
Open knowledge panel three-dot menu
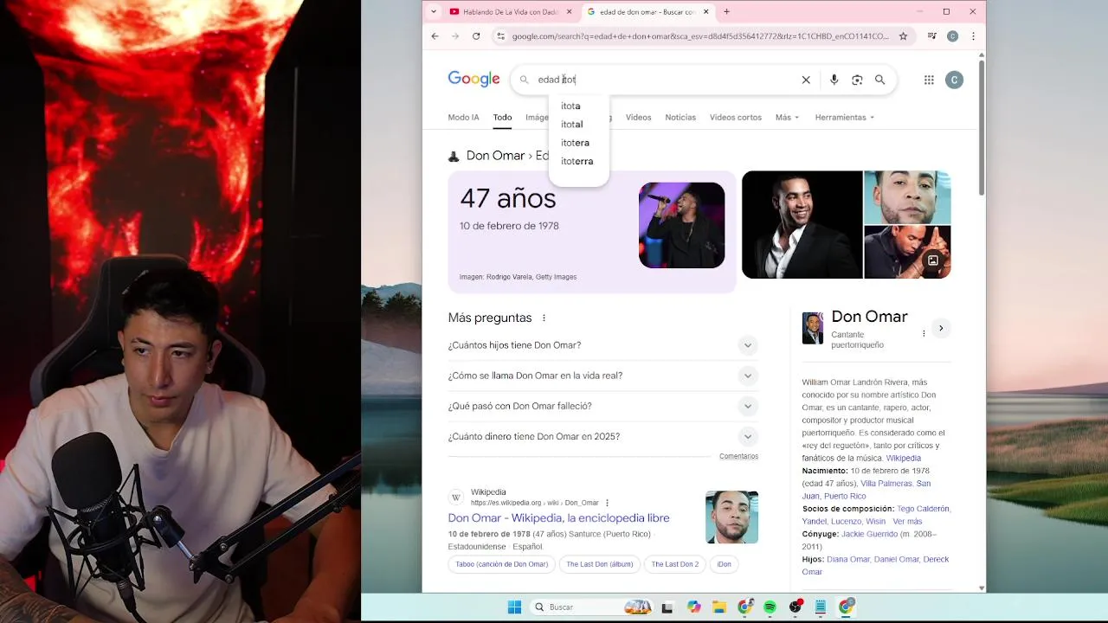pyautogui.click(x=924, y=333)
